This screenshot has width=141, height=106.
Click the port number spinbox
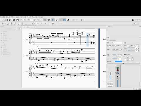tap(129, 46)
